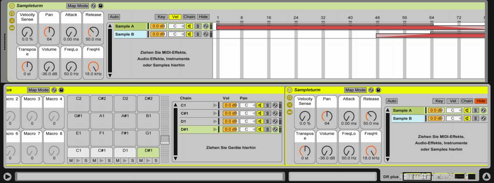The width and height of the screenshot is (494, 183).
Task: Hot-swap the C#1 drum chain
Action: coord(275,113)
